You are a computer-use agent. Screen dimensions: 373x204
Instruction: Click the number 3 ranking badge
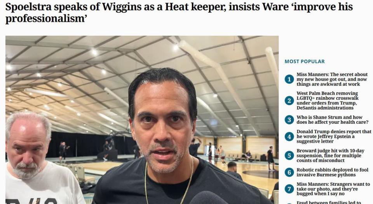289,120
